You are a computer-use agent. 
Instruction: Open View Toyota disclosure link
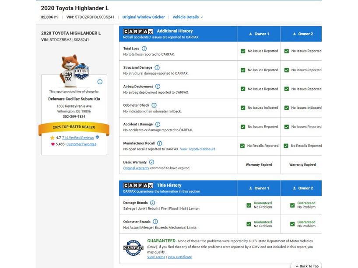click(198, 149)
